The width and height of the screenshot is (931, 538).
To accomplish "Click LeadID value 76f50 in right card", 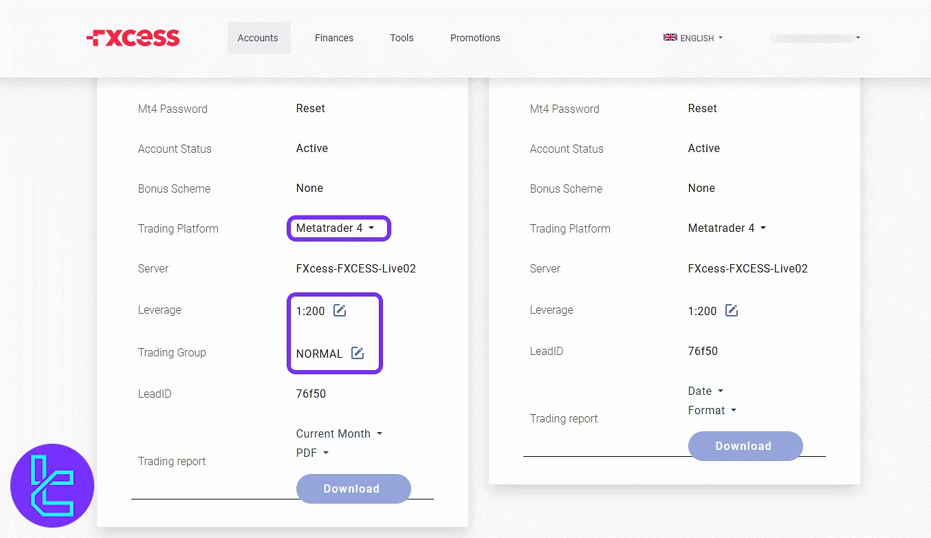I will [703, 351].
